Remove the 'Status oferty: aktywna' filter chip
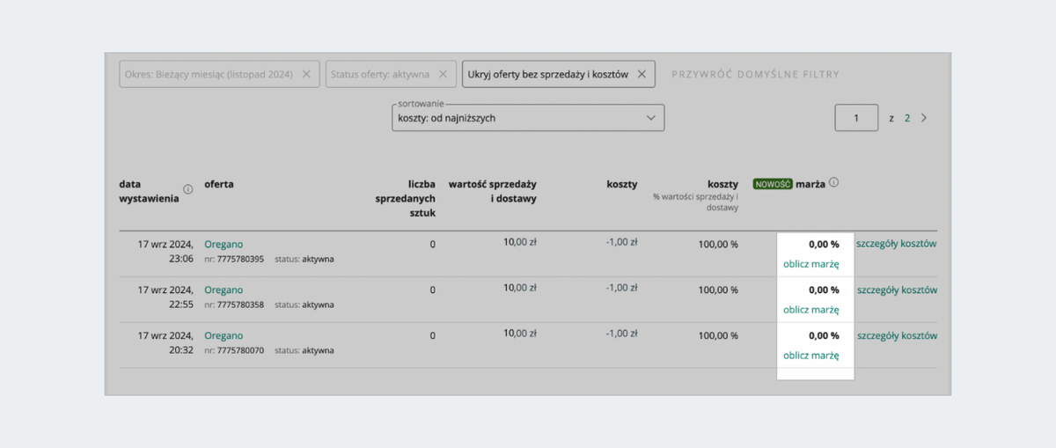The width and height of the screenshot is (1056, 448). click(x=443, y=75)
